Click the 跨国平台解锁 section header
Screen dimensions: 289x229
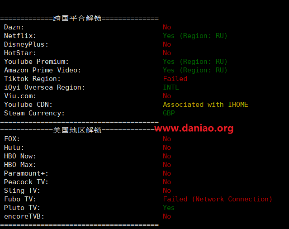[x=77, y=19]
